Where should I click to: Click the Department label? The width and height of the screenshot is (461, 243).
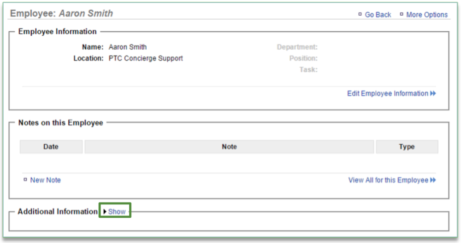click(x=297, y=47)
